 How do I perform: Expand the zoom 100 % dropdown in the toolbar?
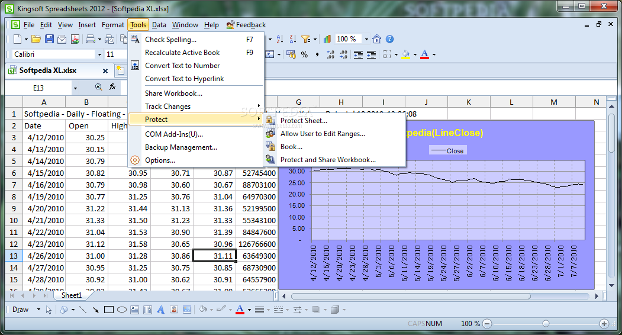point(366,39)
